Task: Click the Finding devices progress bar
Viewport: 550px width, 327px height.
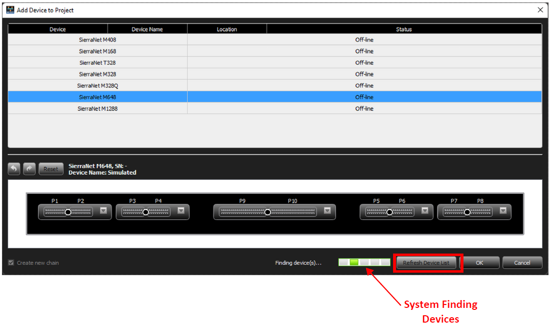Action: pos(364,262)
